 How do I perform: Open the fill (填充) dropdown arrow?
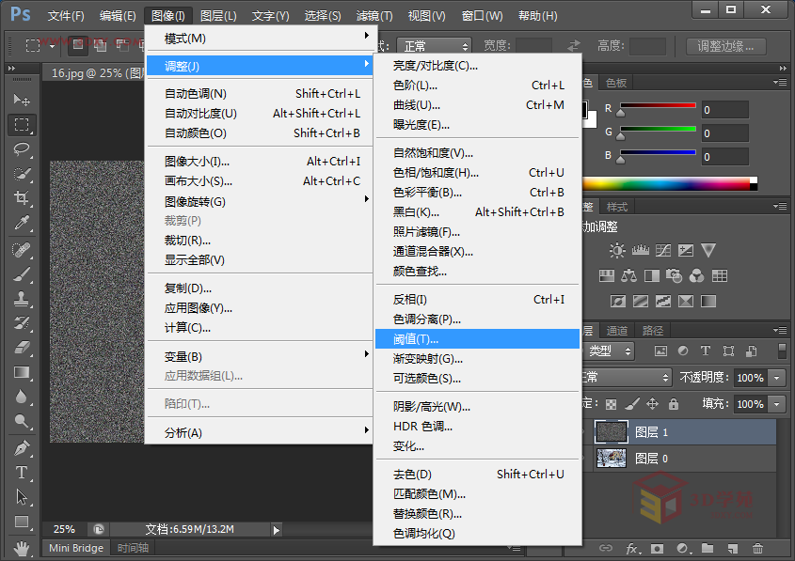pos(777,404)
